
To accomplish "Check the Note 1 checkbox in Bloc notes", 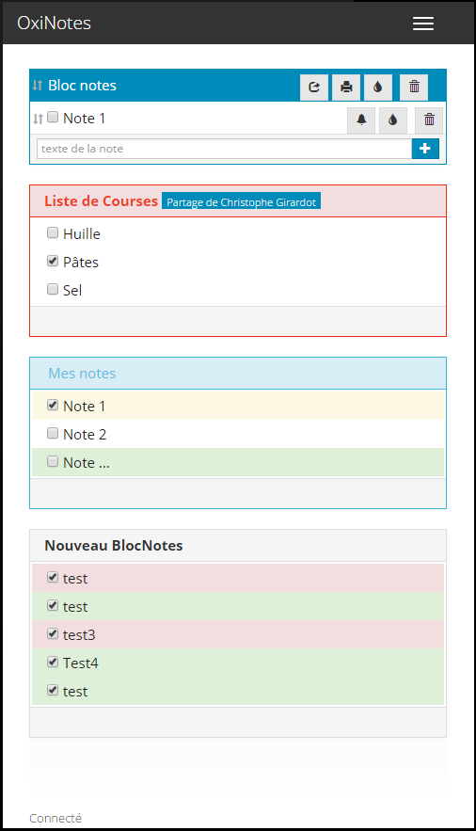I will click(53, 117).
